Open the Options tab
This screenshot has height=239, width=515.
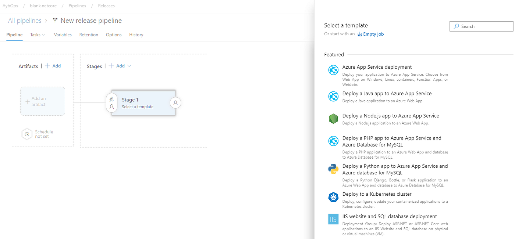click(113, 35)
